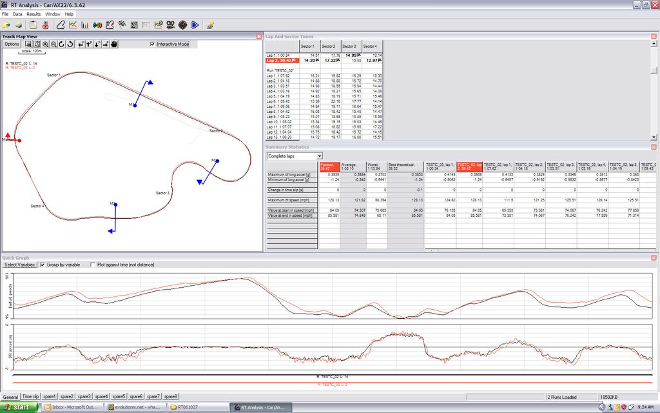Open the Complete laps dropdown
This screenshot has width=660, height=413.
(295, 156)
